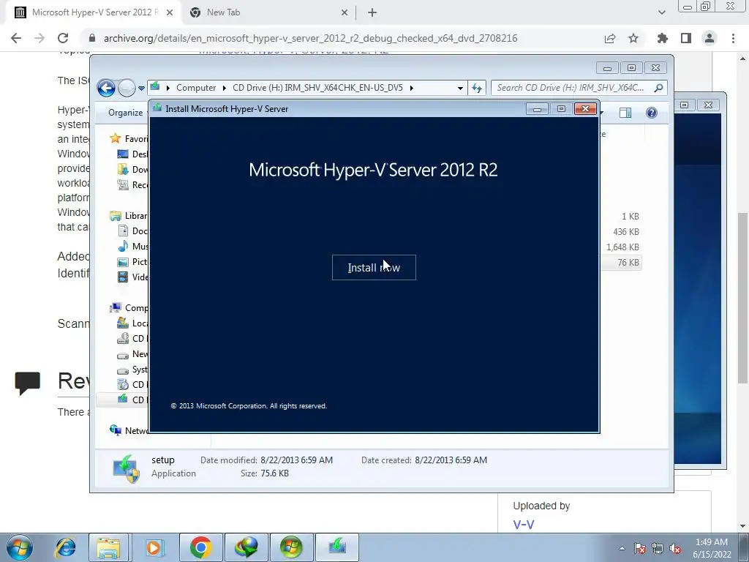This screenshot has width=749, height=562.
Task: Toggle Chrome side panel icon
Action: click(686, 38)
